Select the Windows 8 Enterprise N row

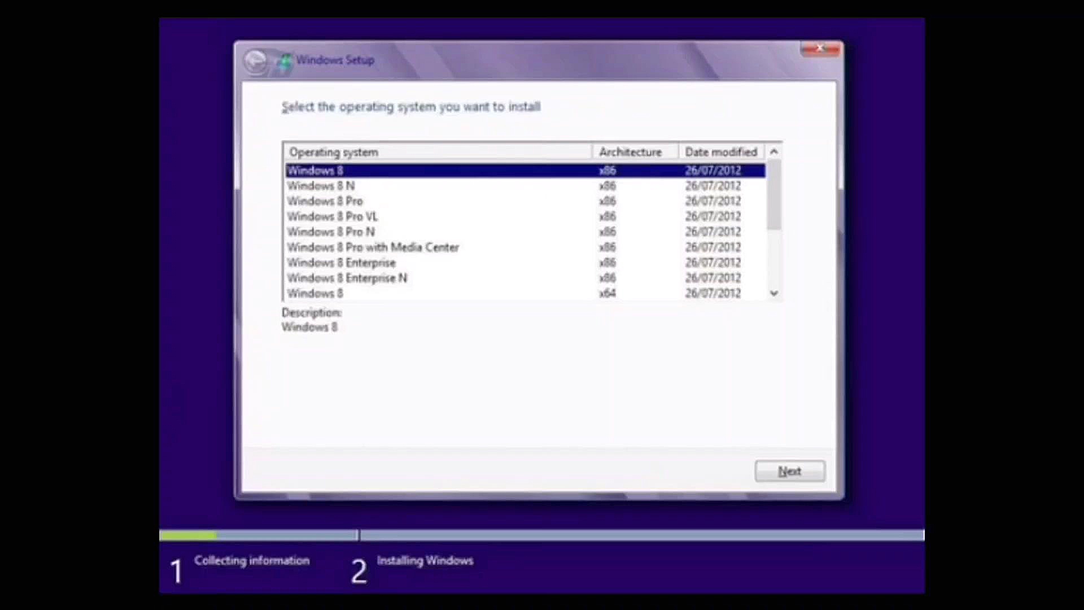click(x=525, y=278)
